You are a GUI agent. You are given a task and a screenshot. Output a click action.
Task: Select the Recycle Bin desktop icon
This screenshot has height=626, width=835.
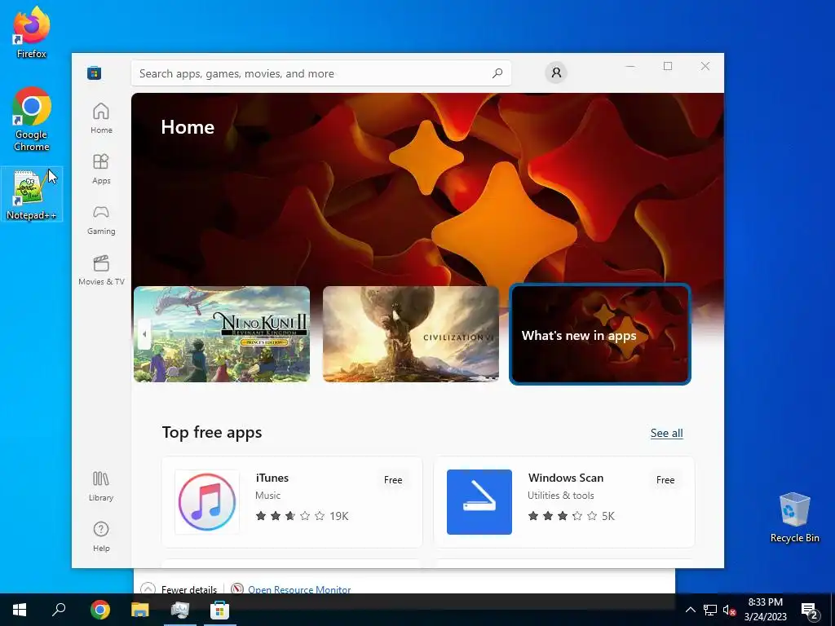coord(794,518)
